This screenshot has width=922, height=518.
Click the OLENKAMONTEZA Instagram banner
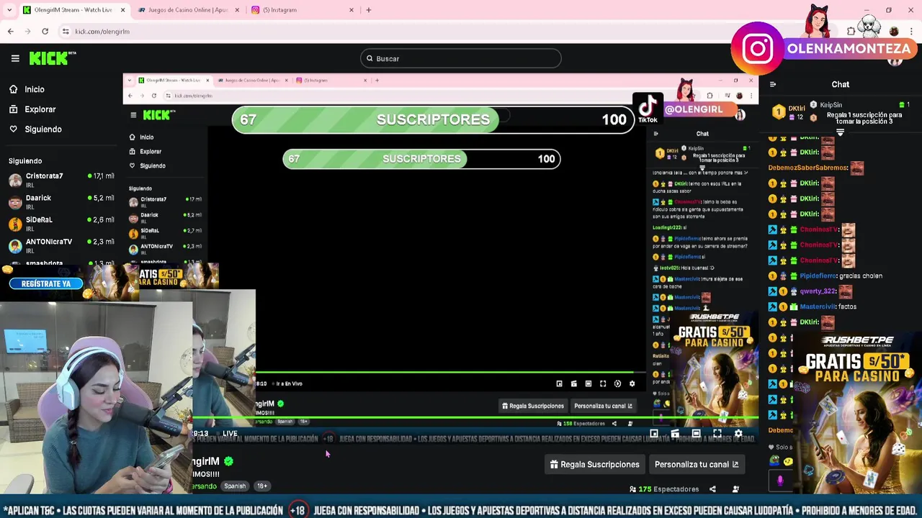(x=825, y=48)
